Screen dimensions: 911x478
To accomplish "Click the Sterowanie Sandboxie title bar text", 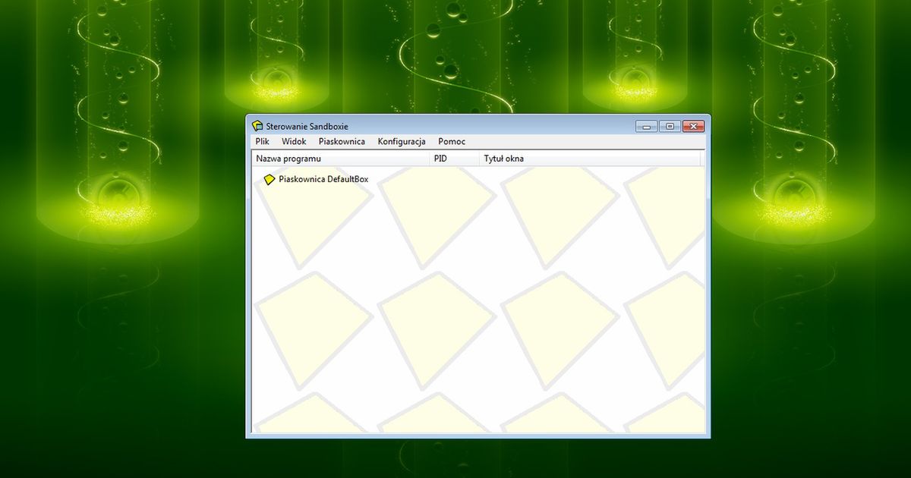I will point(307,126).
